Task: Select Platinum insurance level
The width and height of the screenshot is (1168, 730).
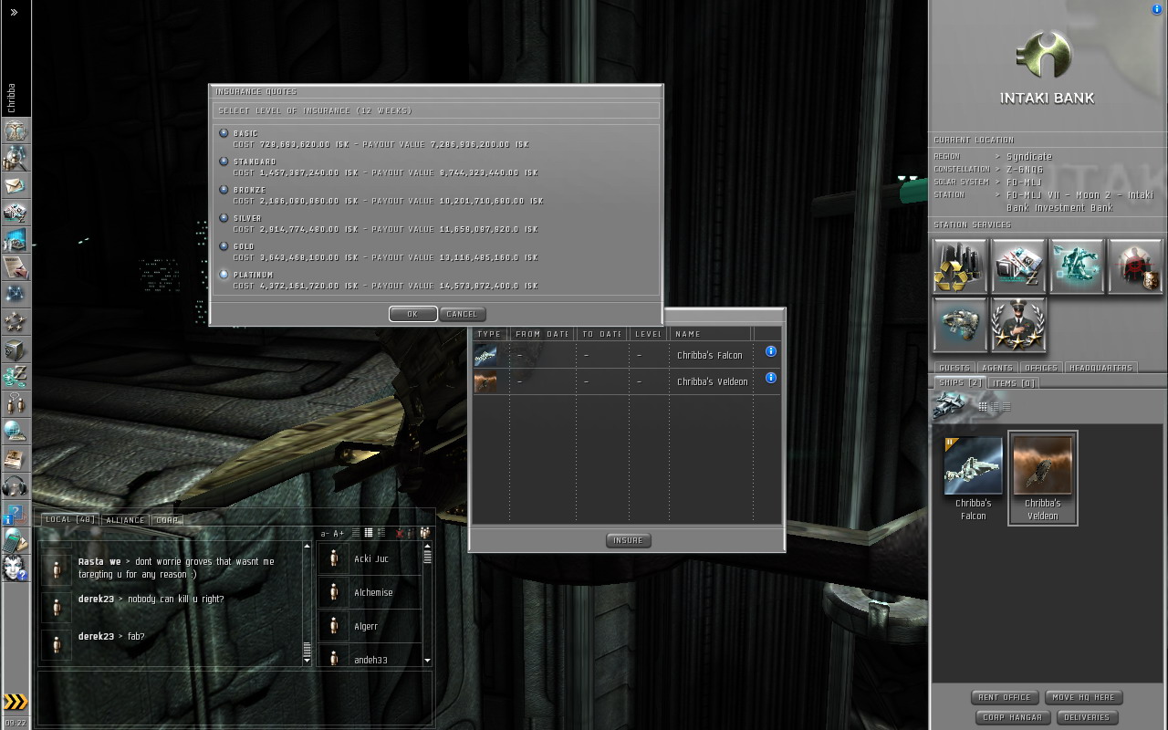Action: [x=224, y=275]
